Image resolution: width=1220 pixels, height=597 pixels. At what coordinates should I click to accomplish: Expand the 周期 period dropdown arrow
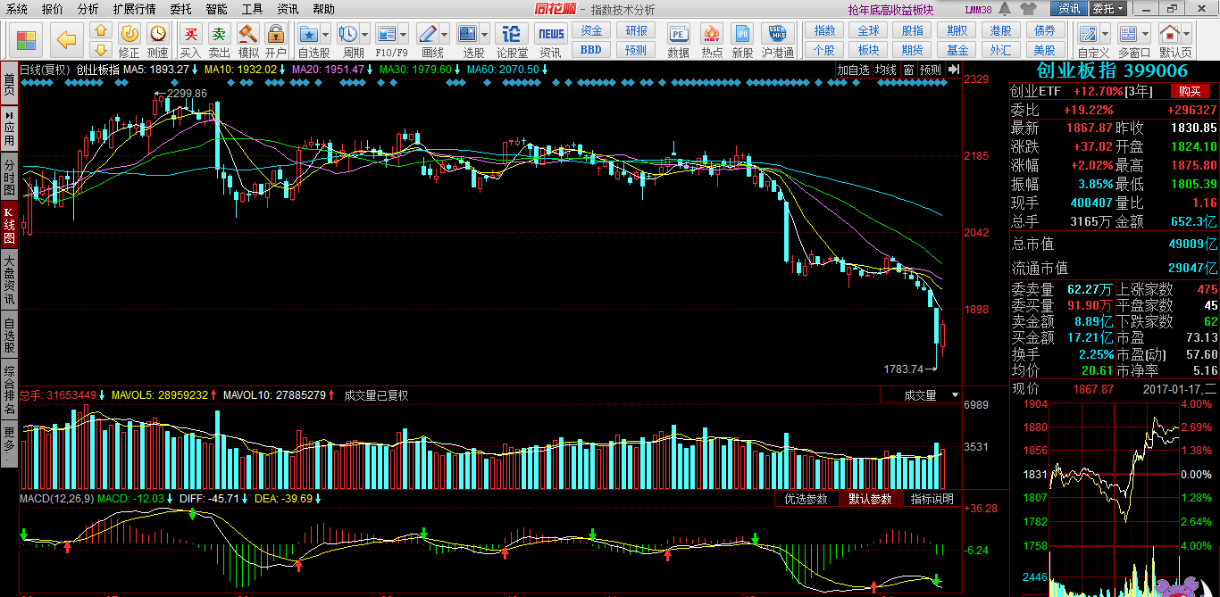click(x=364, y=35)
